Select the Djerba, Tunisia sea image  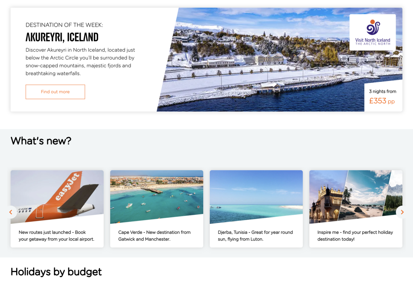coord(256,197)
